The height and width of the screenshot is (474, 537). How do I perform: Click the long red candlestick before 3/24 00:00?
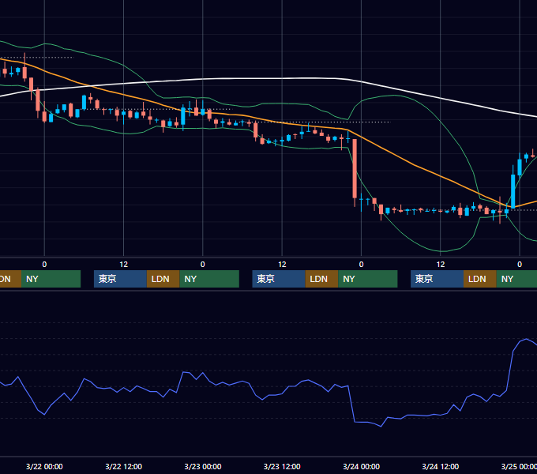(x=355, y=168)
